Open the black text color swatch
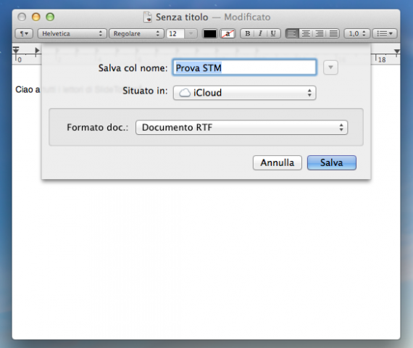 [209, 34]
